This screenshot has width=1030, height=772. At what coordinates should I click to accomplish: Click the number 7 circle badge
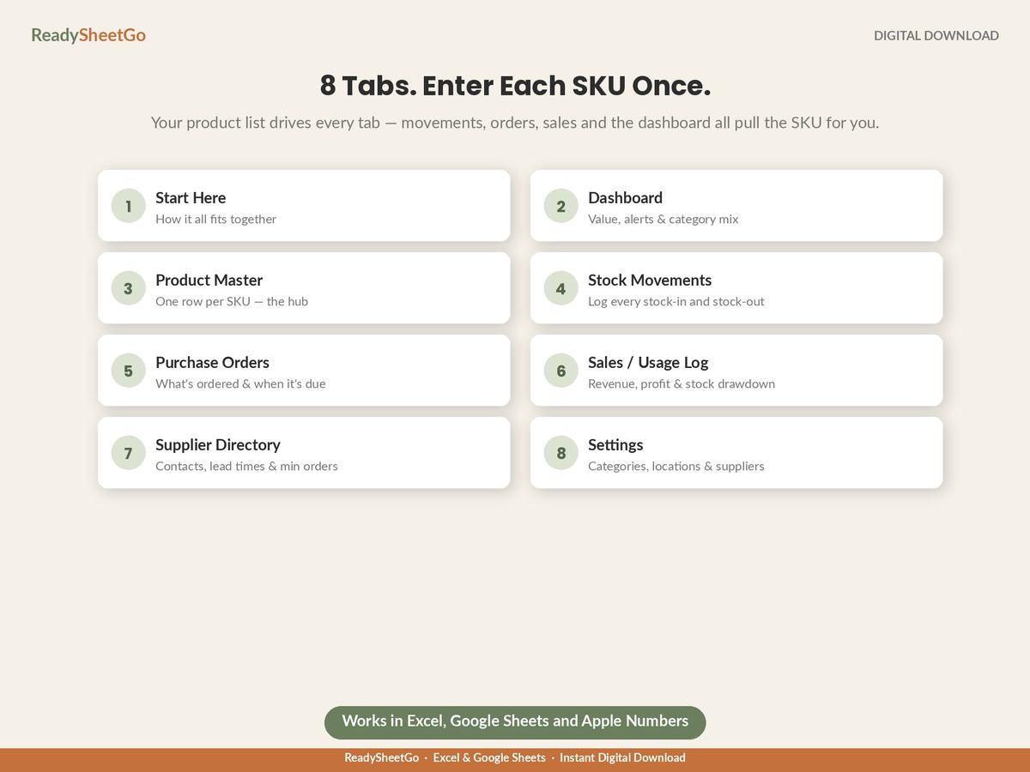click(x=128, y=453)
